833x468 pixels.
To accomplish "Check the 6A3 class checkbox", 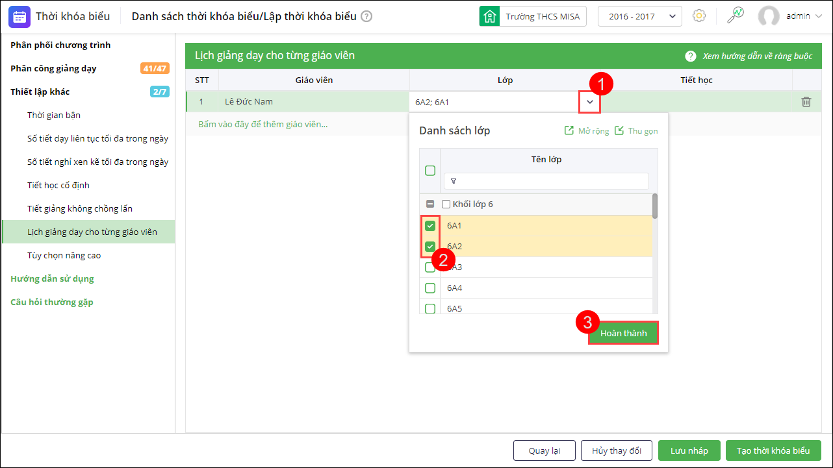I will 430,267.
